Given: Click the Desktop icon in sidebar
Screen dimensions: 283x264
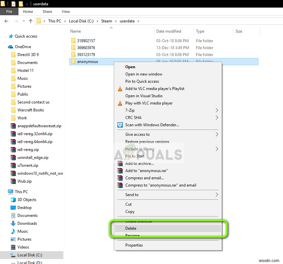Looking at the screenshot, I should pyautogui.click(x=13, y=208).
